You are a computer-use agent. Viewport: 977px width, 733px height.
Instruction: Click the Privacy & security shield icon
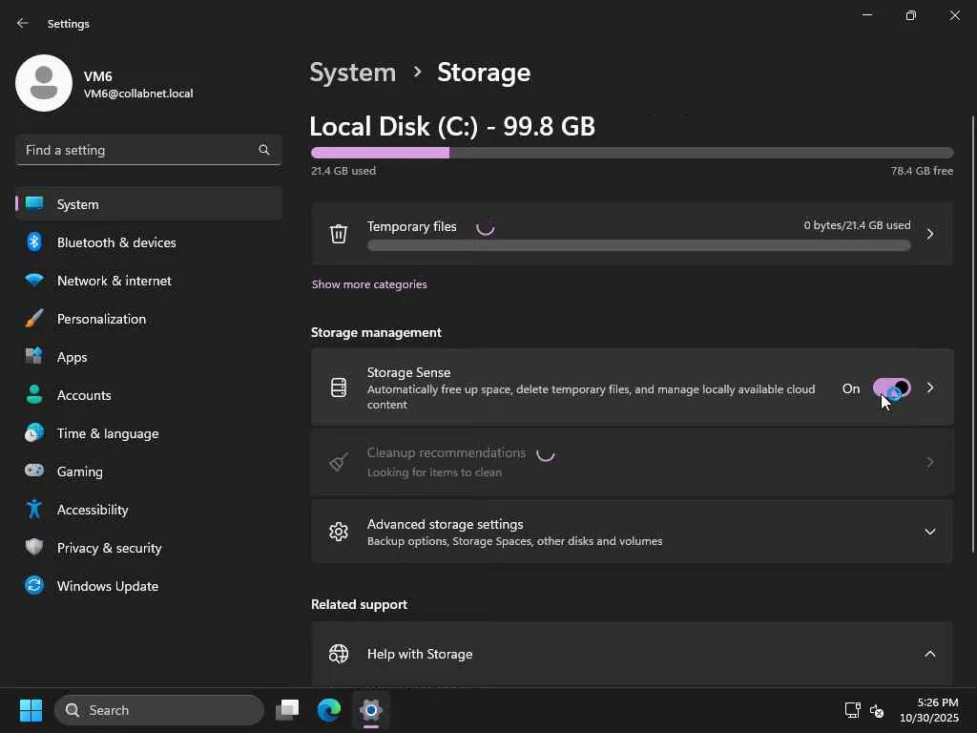34,548
